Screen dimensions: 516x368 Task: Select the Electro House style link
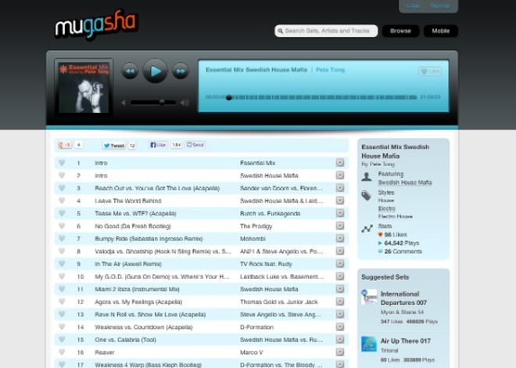(x=396, y=216)
